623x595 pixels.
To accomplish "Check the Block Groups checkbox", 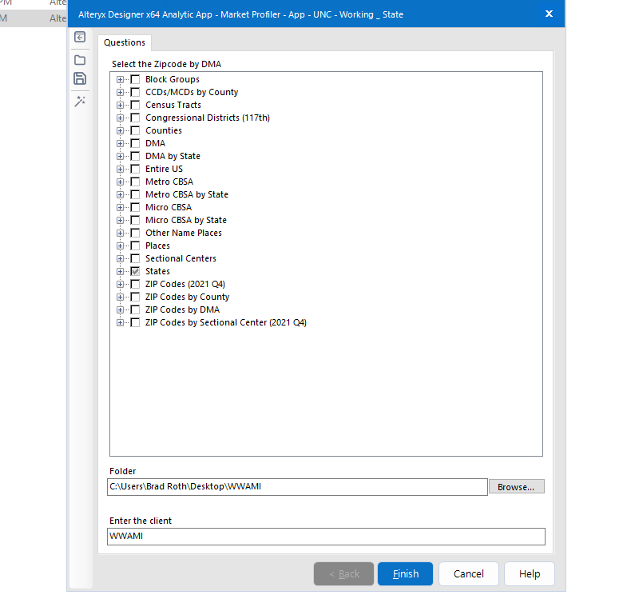I will point(135,79).
